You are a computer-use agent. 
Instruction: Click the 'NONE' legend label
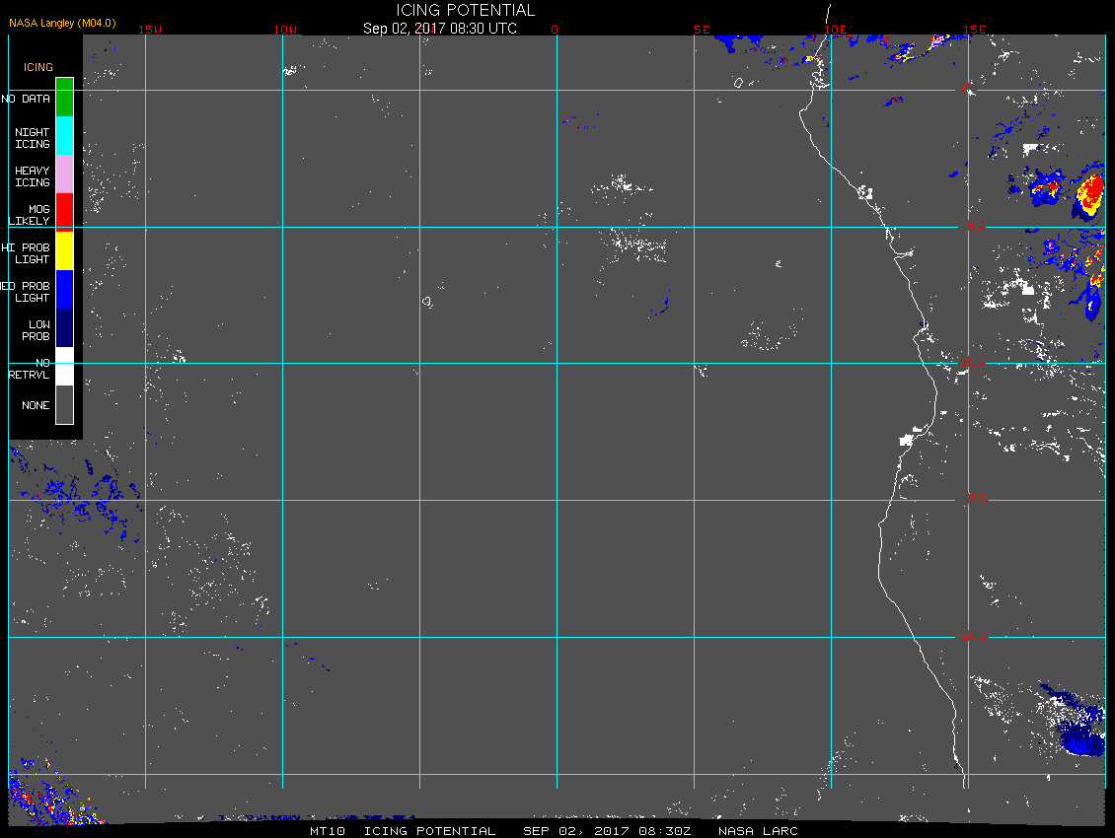[36, 405]
